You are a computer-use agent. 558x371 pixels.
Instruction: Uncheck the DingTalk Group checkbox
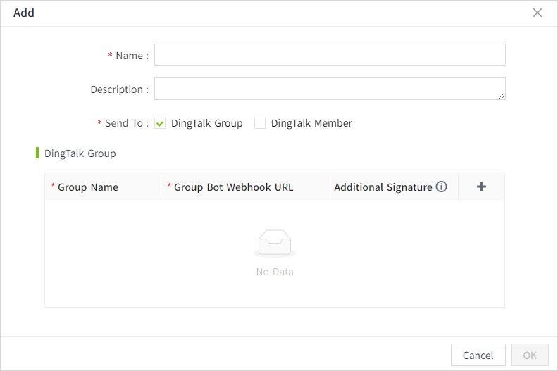tap(160, 123)
